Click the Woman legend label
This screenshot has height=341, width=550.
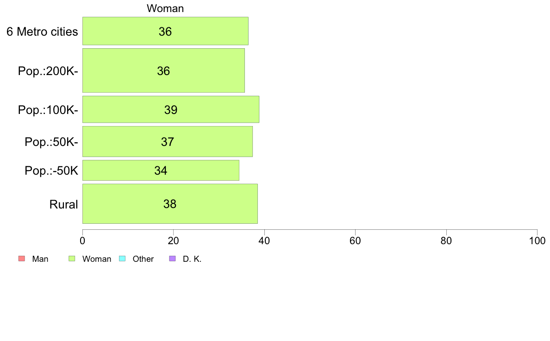[x=96, y=259]
